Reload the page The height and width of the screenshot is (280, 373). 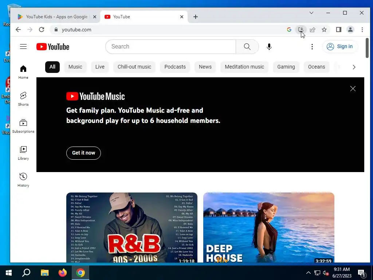[42, 30]
